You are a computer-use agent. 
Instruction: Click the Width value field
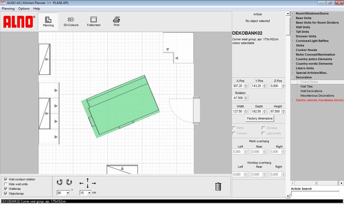tap(238, 111)
